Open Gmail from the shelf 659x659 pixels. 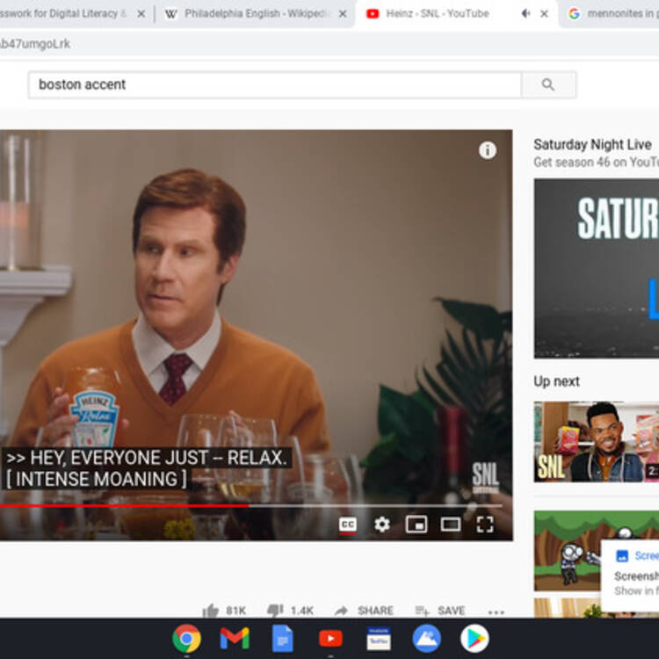[235, 639]
